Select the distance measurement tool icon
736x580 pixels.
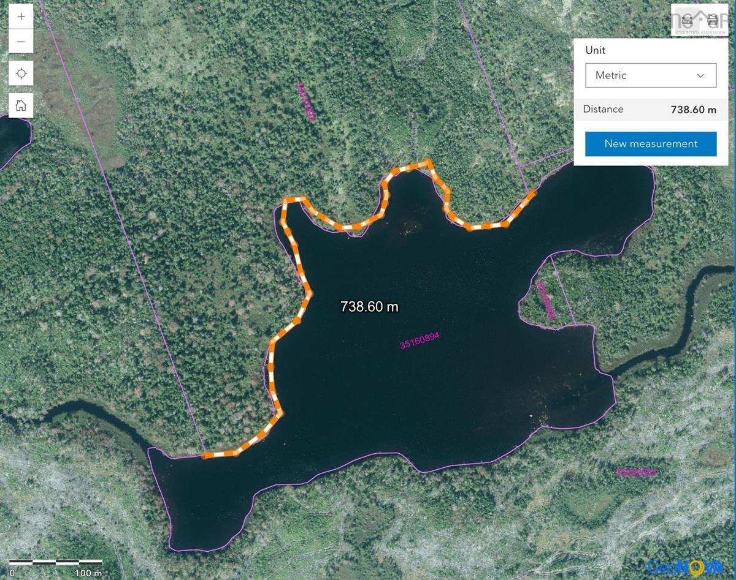coord(686,20)
